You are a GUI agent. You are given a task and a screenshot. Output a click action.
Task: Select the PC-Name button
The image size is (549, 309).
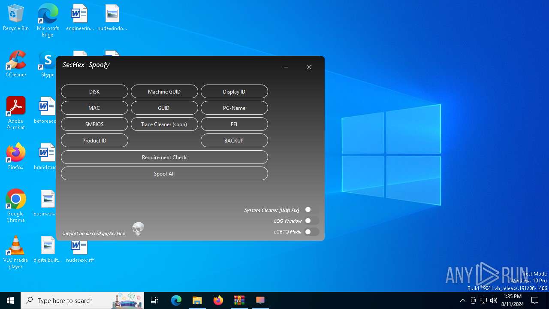click(x=234, y=108)
